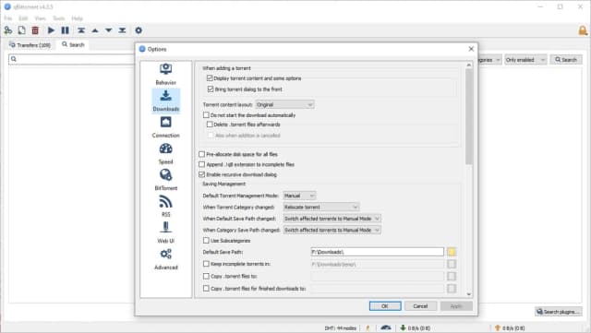Toggle Enable recursive download dialog
Screen dimensions: 591x333
click(x=202, y=174)
